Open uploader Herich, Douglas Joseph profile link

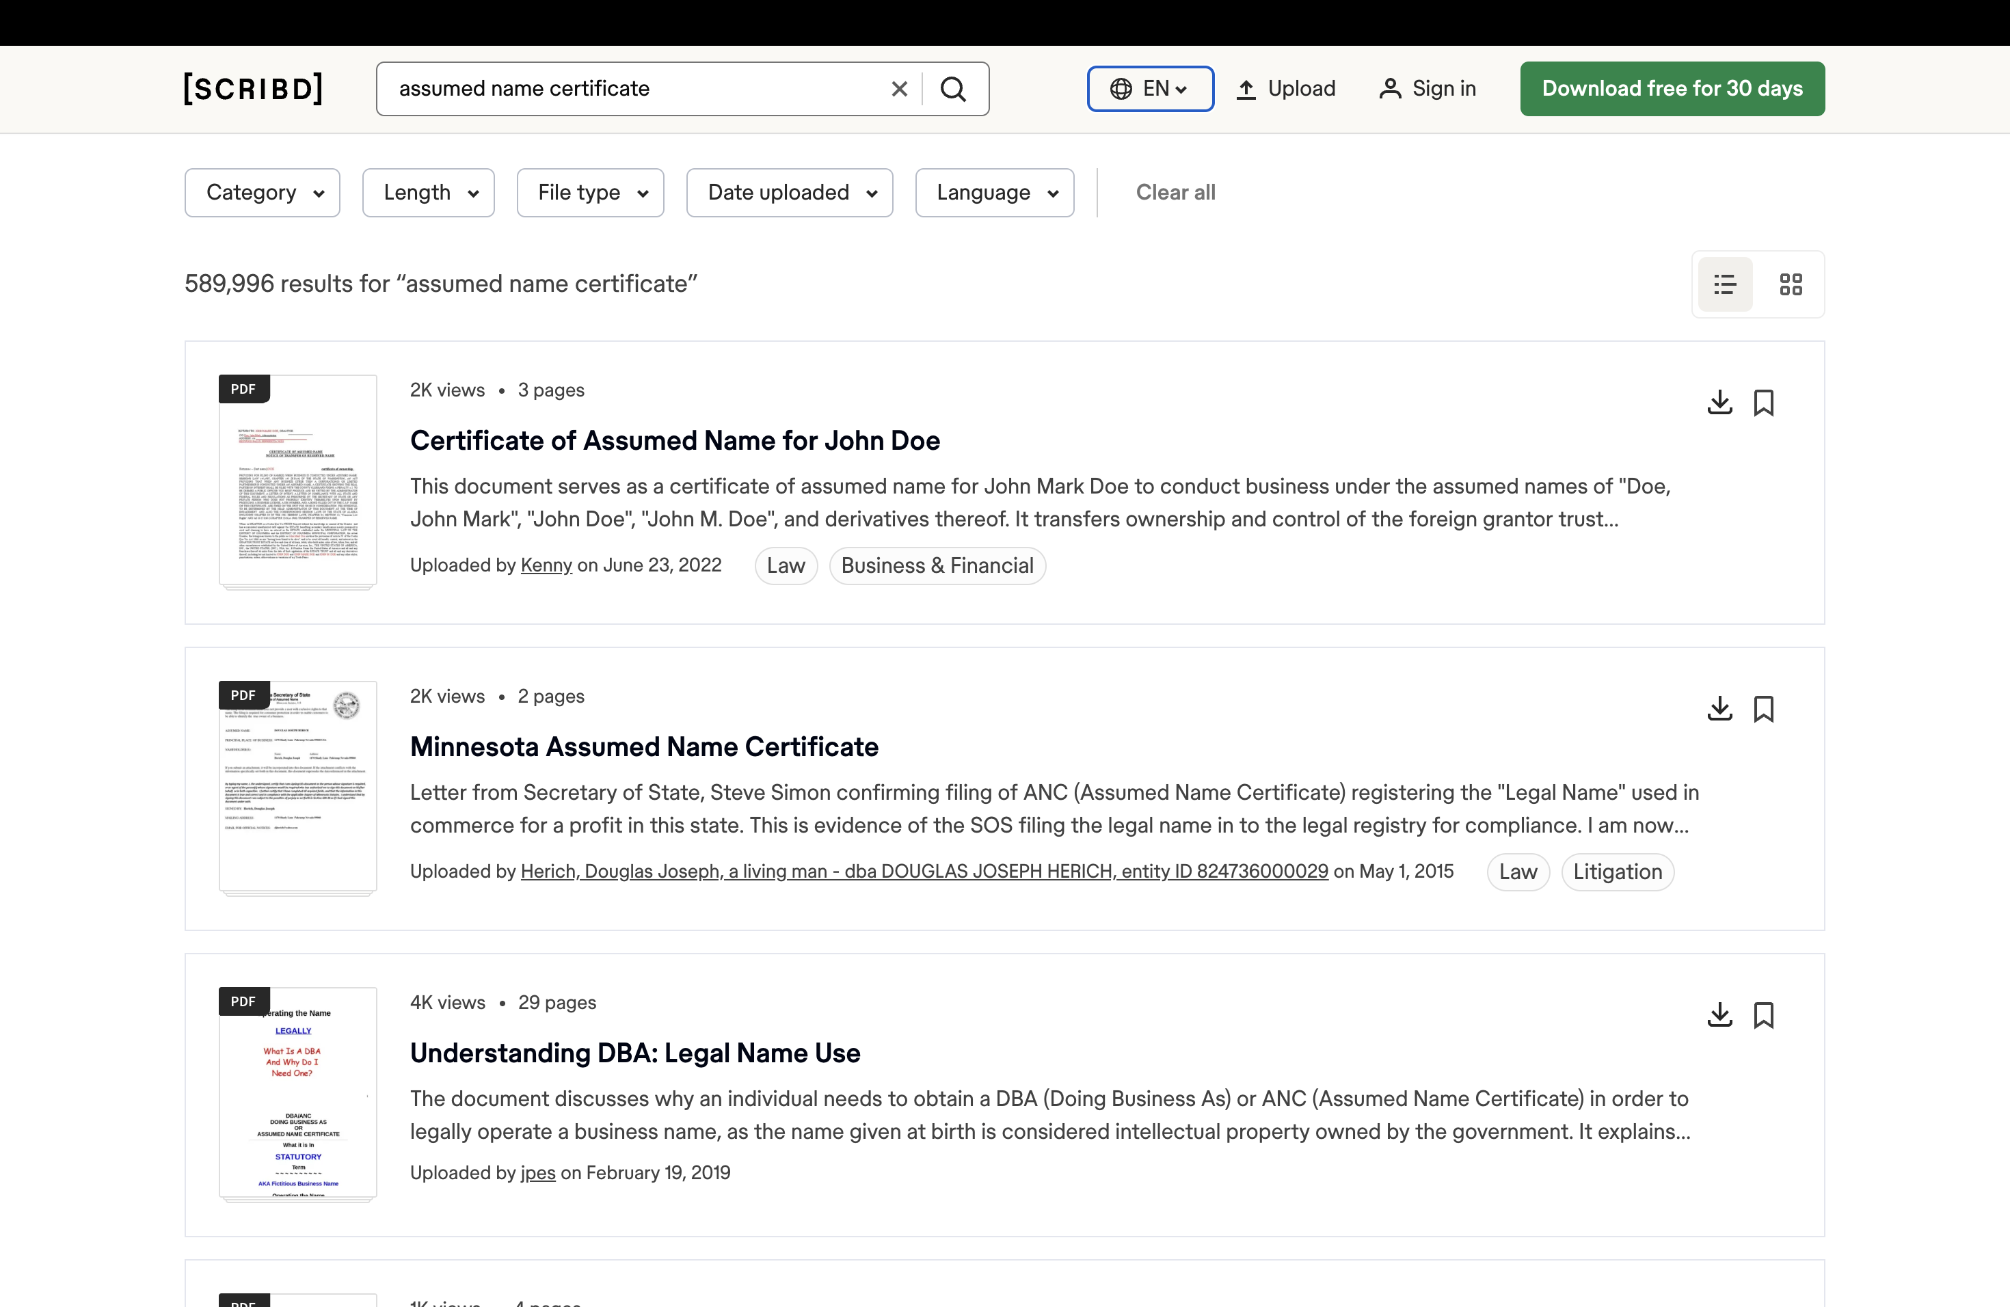click(x=924, y=872)
